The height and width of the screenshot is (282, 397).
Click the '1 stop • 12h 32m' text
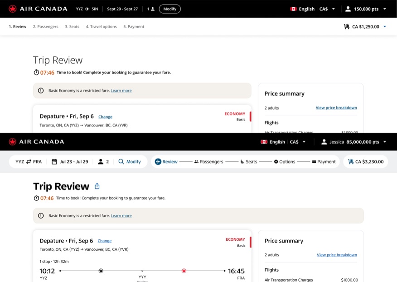click(x=54, y=262)
